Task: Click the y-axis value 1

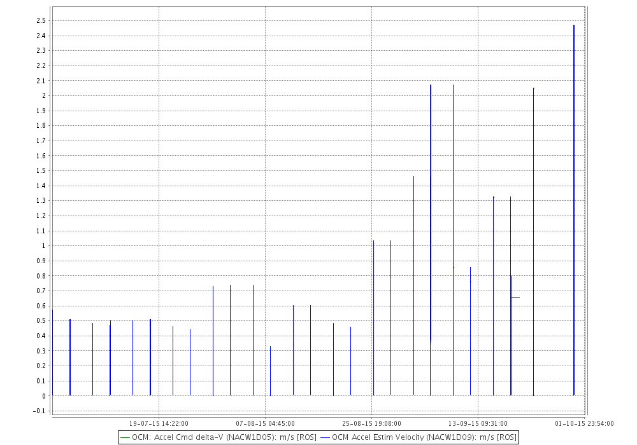Action: 44,245
